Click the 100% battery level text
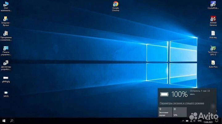Screen dimensions: 222x124 179,94
